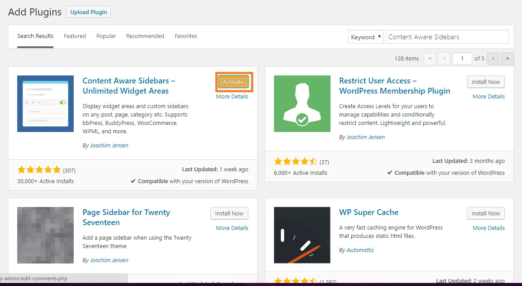522x286 pixels.
Task: Click the Add Plugins page heading
Action: [x=35, y=12]
